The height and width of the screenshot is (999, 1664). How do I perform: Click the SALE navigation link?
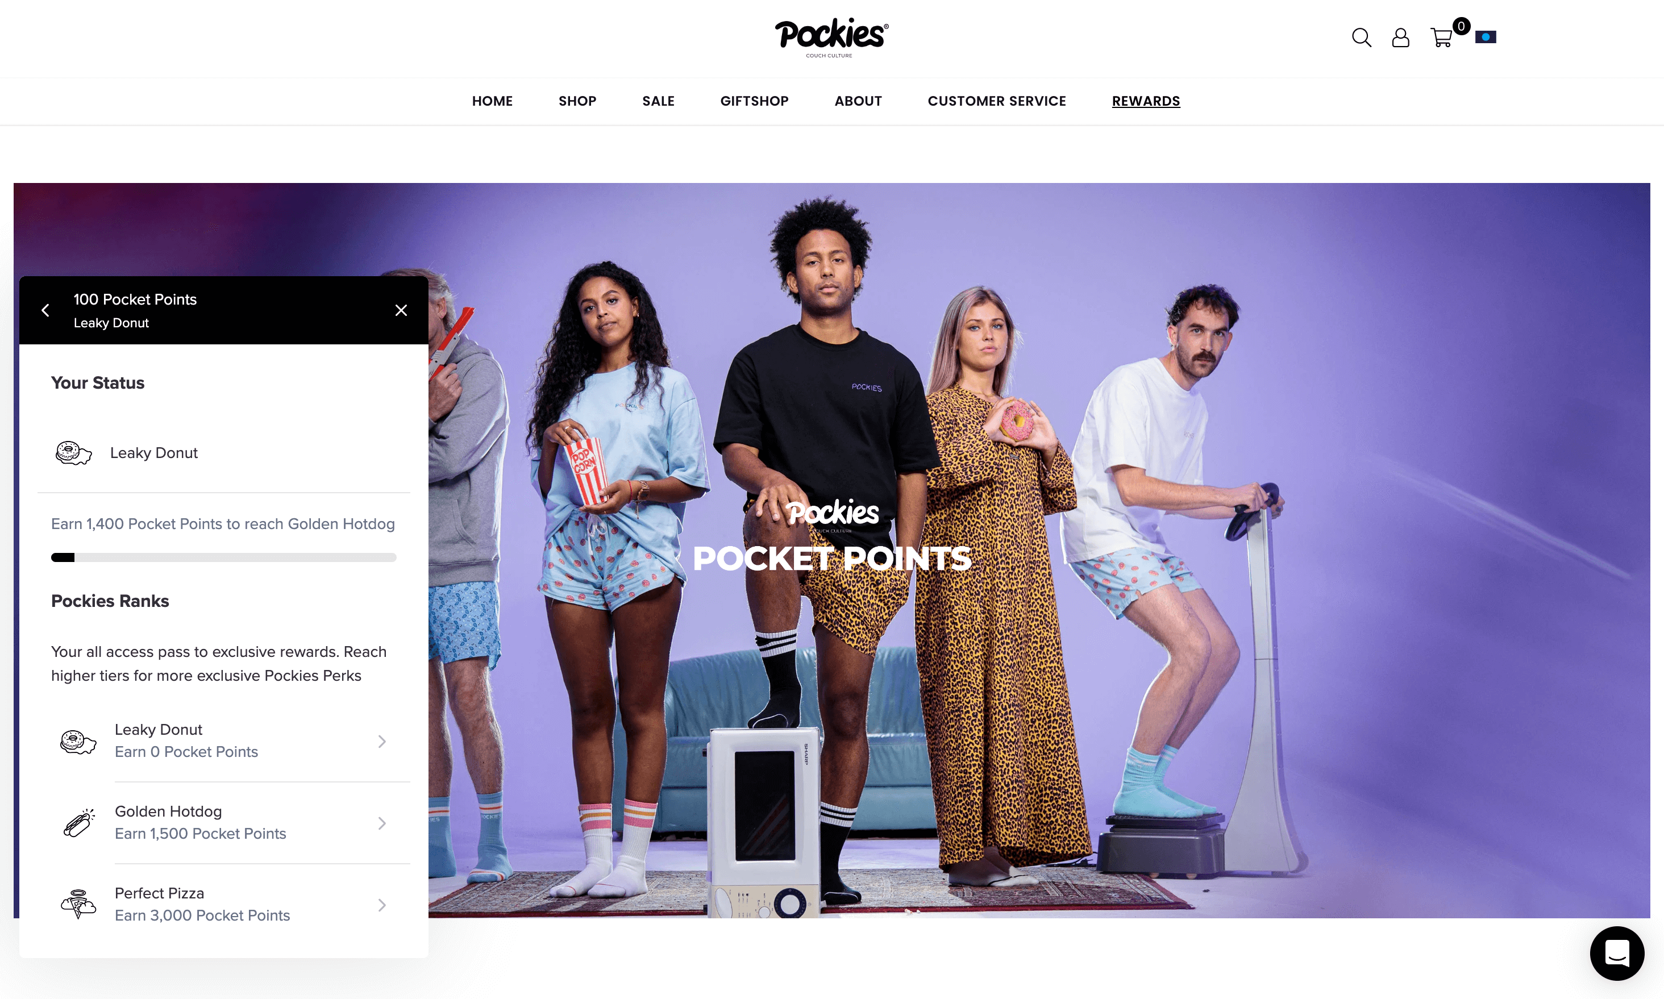coord(659,100)
